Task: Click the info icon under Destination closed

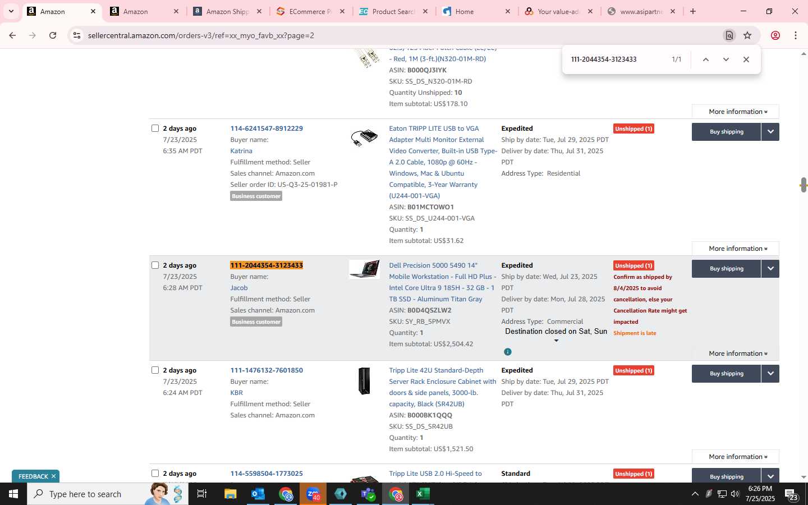Action: point(508,352)
